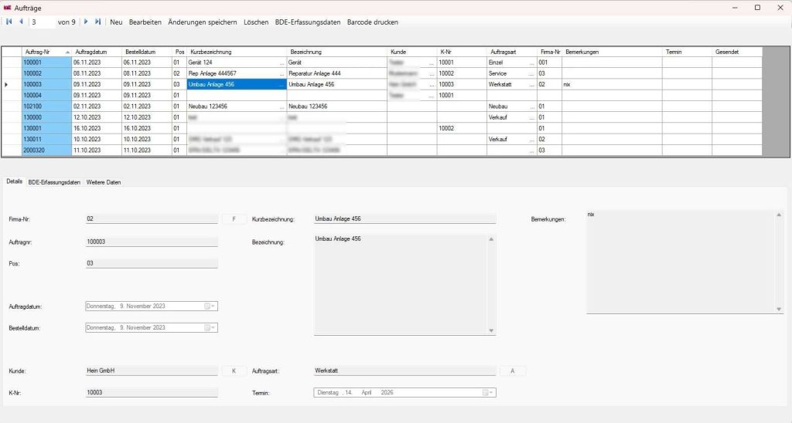Switch to the Details tab
This screenshot has width=792, height=423.
pyautogui.click(x=15, y=181)
